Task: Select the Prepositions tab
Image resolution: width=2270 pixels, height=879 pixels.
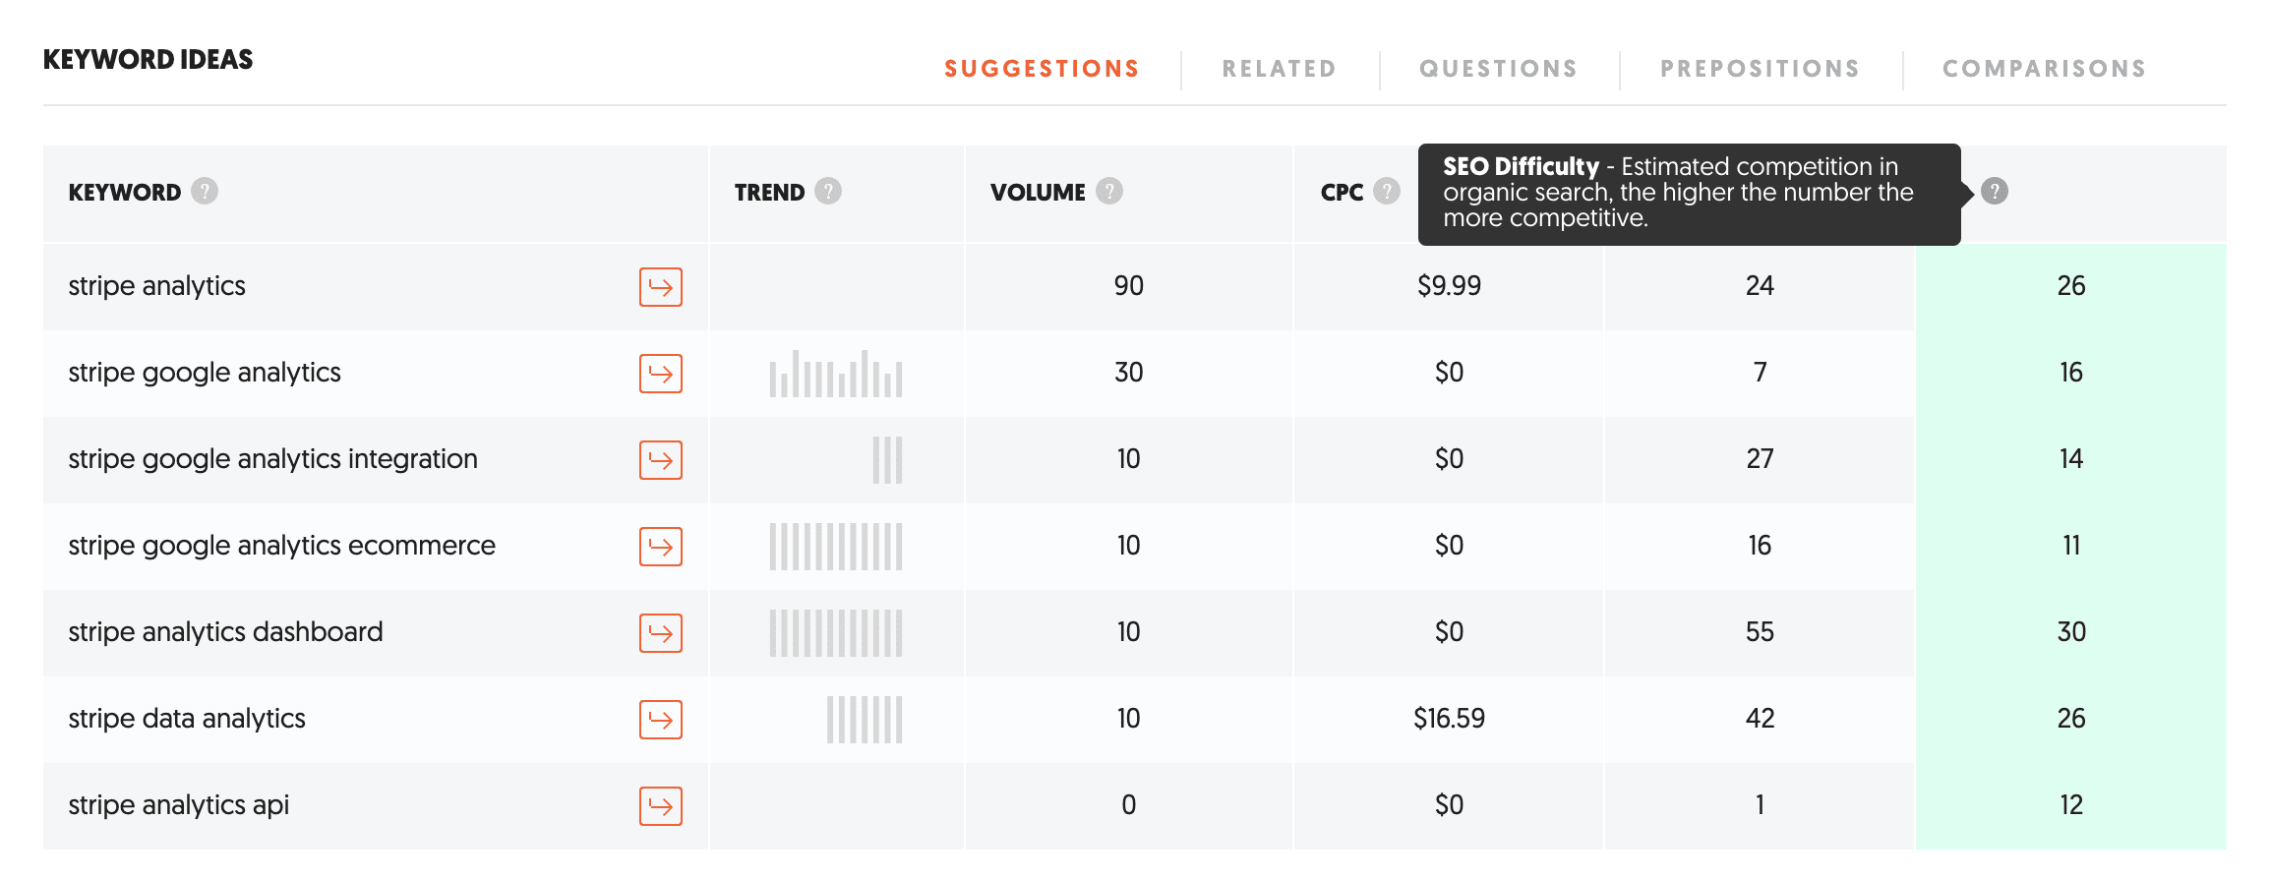Action: point(1760,69)
